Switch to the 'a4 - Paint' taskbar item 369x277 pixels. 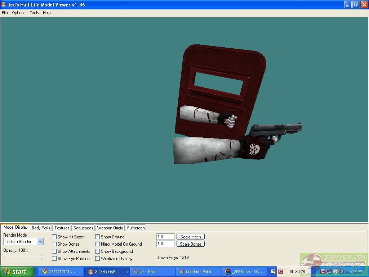(x=152, y=272)
